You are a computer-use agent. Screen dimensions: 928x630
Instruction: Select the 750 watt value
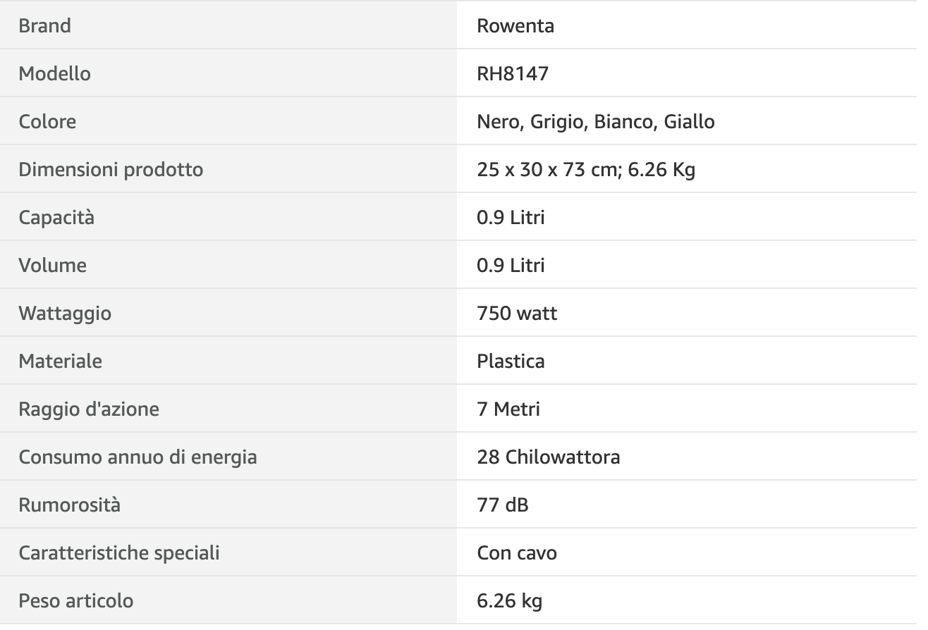tap(517, 313)
